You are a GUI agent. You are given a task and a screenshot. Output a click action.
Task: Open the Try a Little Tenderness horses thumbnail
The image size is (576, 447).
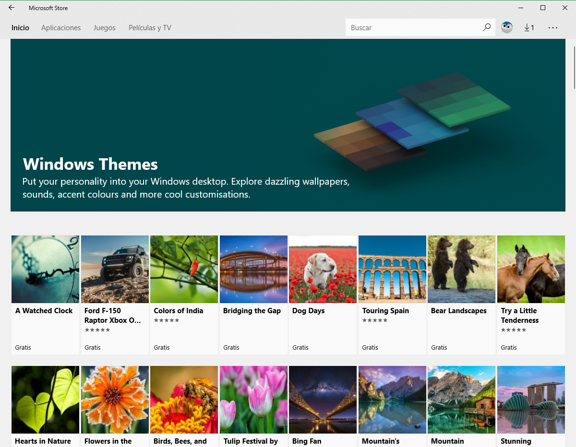click(531, 269)
